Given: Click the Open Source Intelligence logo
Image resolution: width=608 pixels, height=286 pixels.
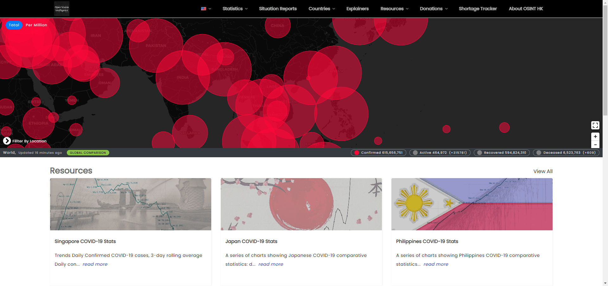Looking at the screenshot, I should [62, 9].
